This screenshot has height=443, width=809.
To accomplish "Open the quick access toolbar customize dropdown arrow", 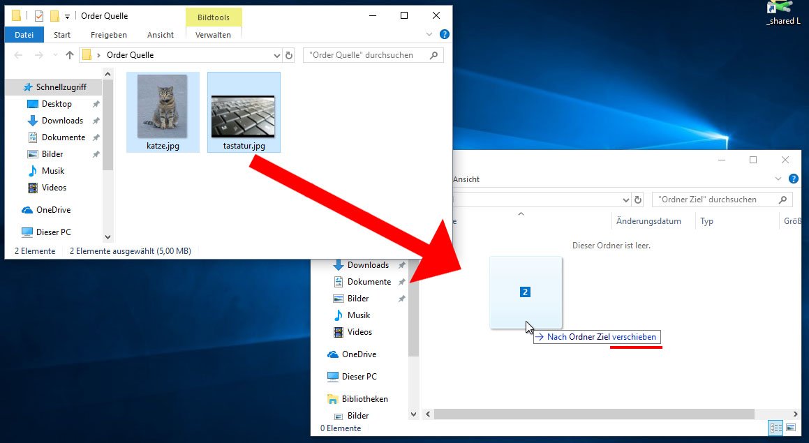I will click(67, 16).
